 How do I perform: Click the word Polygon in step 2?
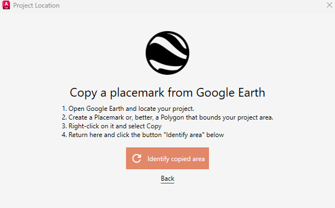pos(172,117)
